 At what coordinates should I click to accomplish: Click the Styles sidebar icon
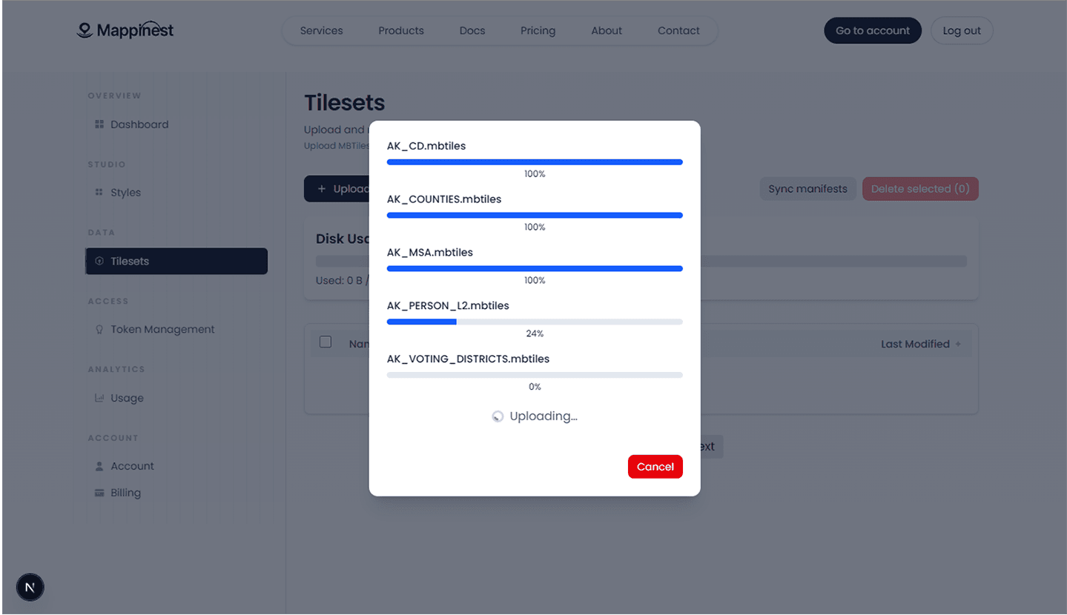pos(99,193)
